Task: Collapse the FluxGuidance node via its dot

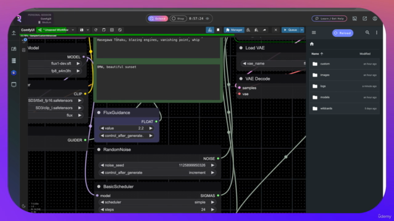Action: coord(98,112)
